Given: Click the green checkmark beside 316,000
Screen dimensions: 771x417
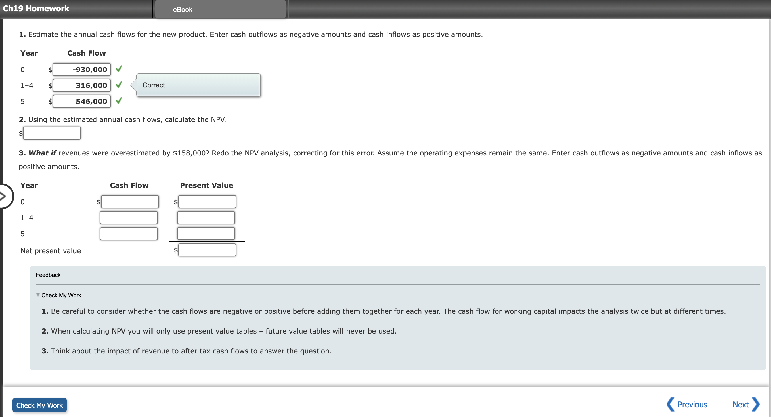Looking at the screenshot, I should coord(119,85).
